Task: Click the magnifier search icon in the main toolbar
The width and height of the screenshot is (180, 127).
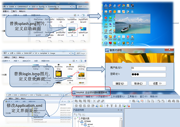Action: (x=138, y=101)
